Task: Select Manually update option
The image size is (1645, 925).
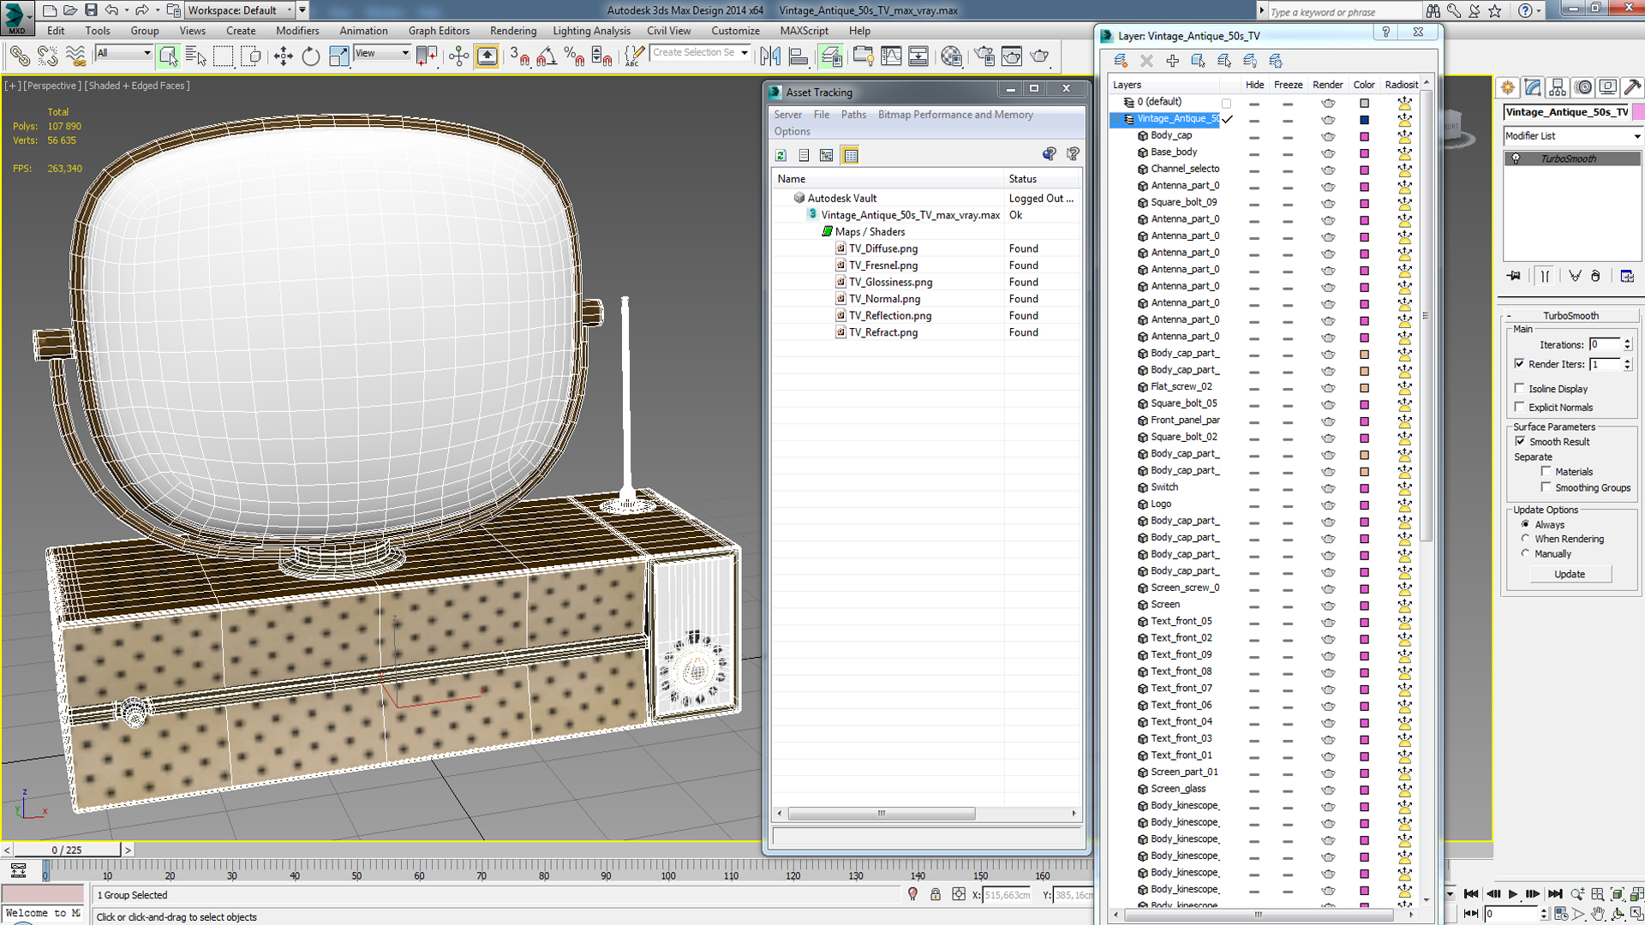Action: (x=1525, y=553)
